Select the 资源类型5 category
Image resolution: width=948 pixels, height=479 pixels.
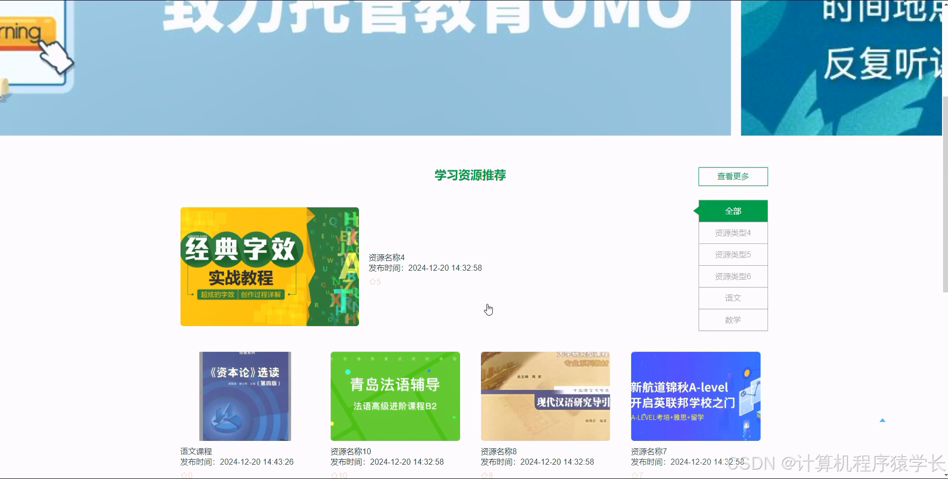pyautogui.click(x=733, y=254)
